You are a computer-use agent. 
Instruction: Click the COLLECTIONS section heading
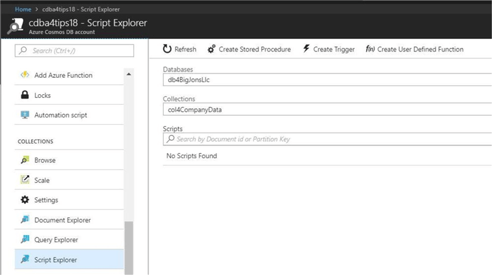tap(35, 141)
